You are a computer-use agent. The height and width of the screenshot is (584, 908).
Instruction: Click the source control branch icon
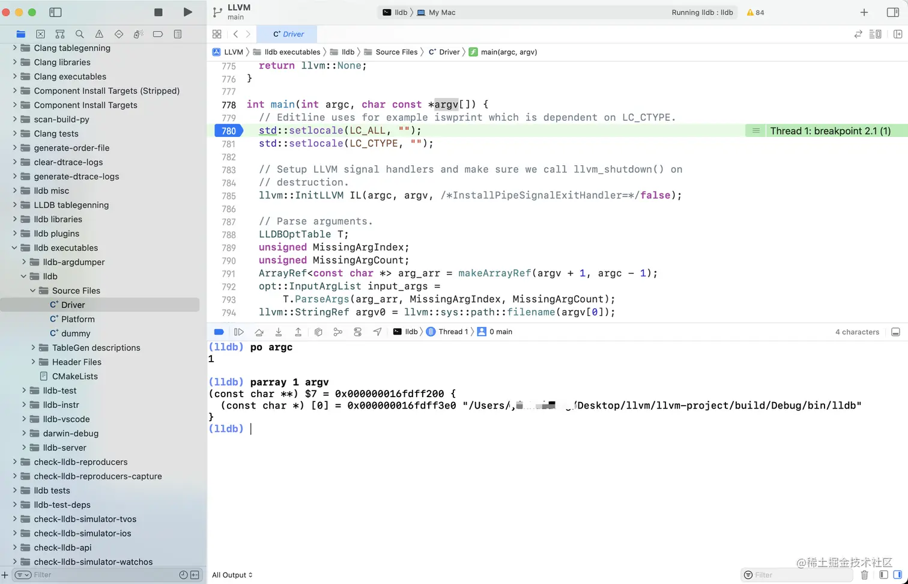(217, 12)
